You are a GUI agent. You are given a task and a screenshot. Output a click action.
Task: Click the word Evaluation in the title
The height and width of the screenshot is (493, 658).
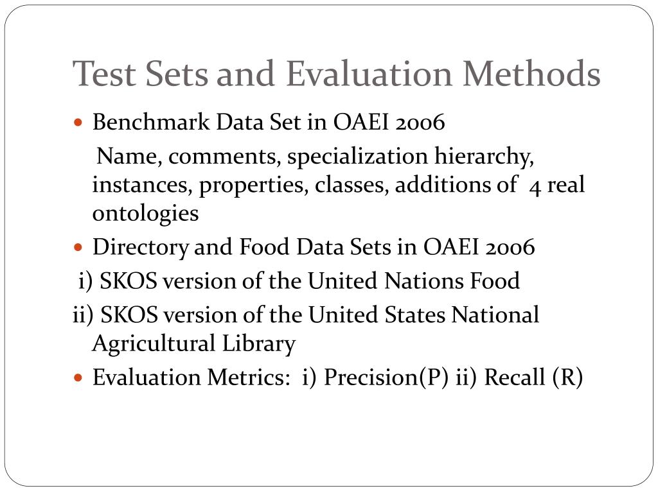pos(369,73)
